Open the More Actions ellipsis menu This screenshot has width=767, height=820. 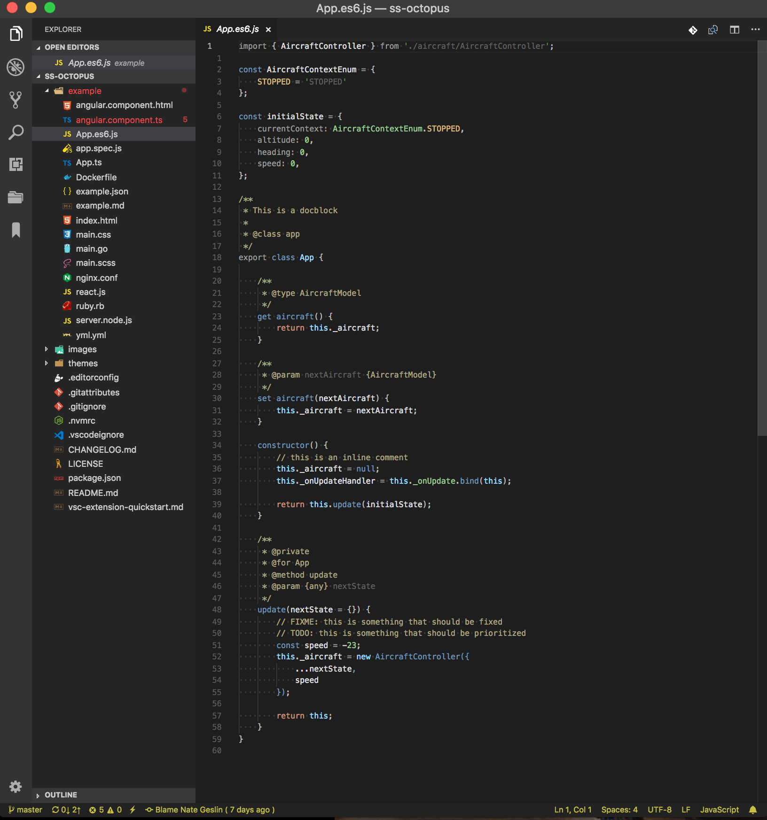pos(755,30)
